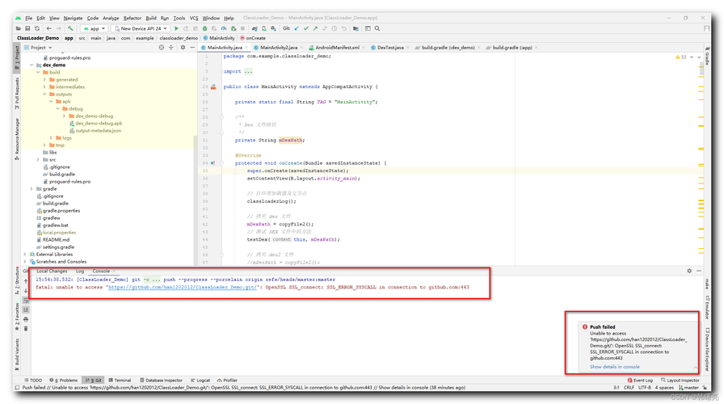724x404 pixels.
Task: Click the Project panel gear icon
Action: pyautogui.click(x=183, y=48)
